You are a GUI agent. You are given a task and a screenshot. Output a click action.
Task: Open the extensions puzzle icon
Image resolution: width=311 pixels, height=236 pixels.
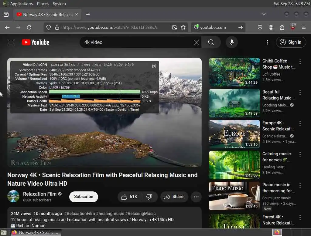[282, 27]
